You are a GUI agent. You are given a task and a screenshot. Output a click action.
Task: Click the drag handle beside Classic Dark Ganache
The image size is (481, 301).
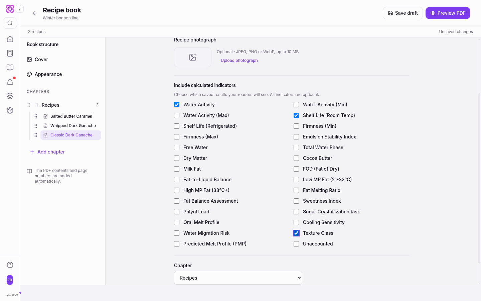[x=36, y=135]
